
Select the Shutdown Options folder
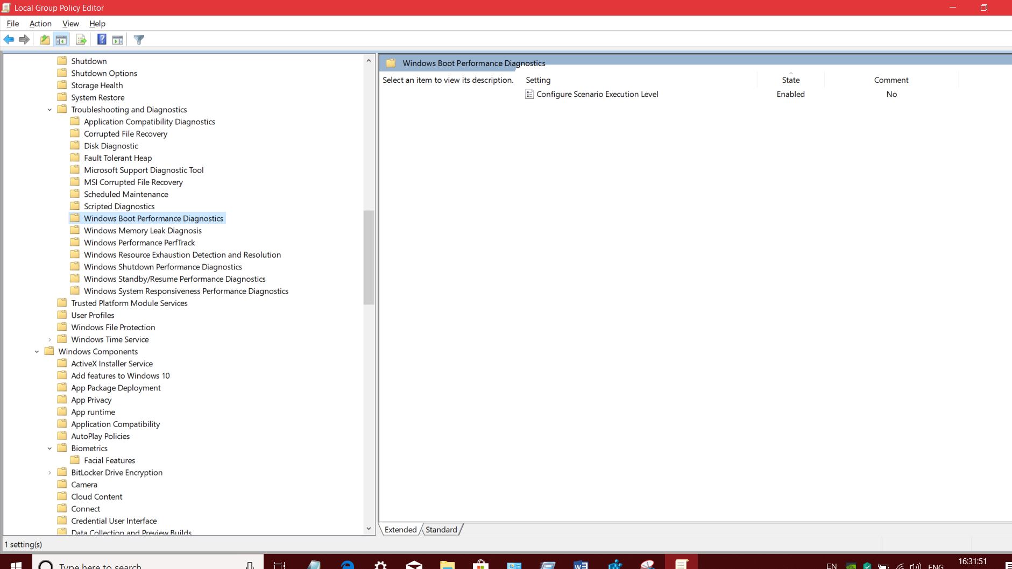click(x=104, y=74)
